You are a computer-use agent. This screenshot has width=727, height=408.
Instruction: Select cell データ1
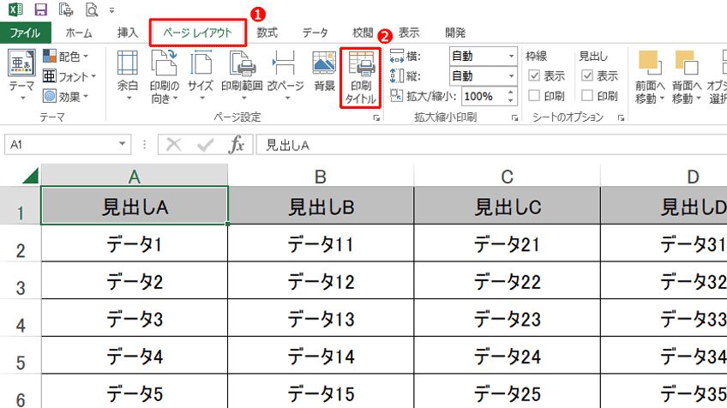(x=135, y=243)
